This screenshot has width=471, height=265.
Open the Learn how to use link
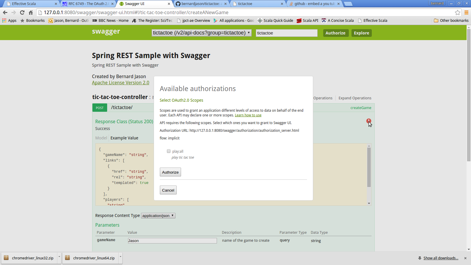tap(248, 115)
